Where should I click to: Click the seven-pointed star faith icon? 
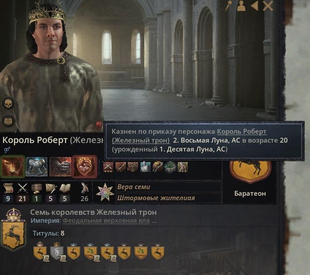(105, 192)
